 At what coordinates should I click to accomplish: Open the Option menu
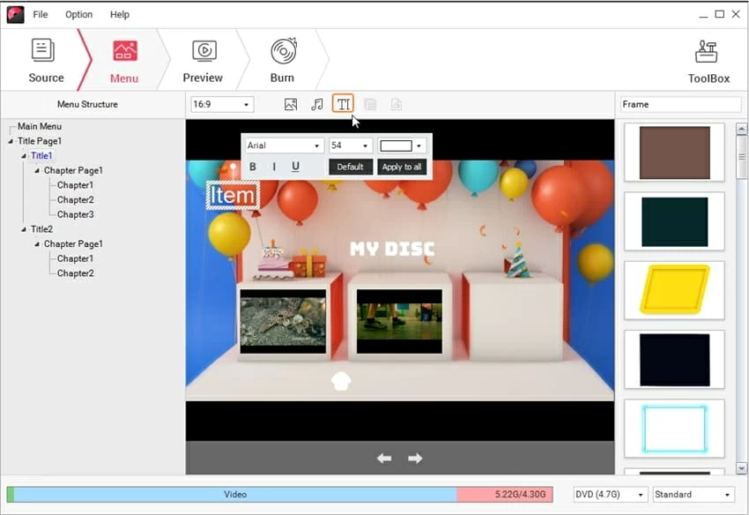tap(78, 14)
